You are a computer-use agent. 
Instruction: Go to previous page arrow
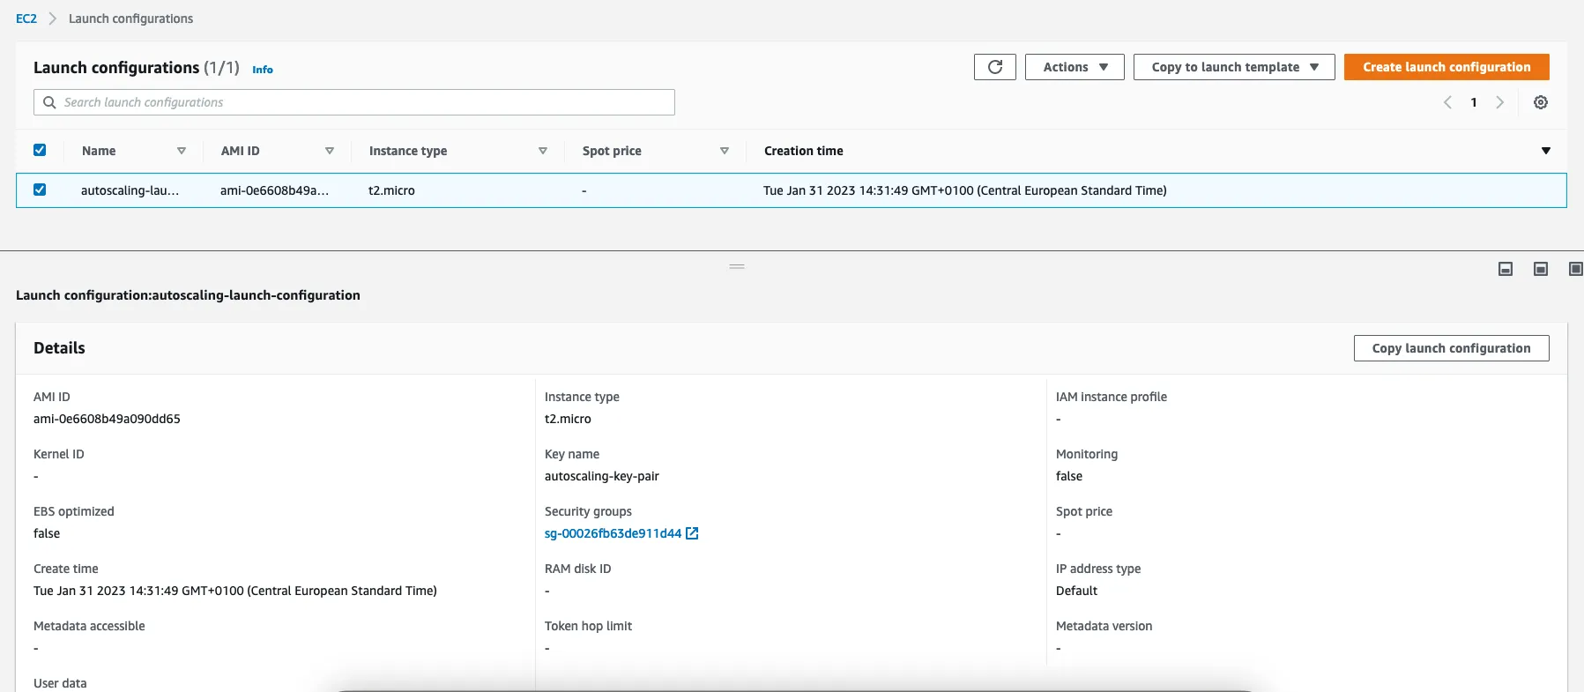pos(1447,102)
